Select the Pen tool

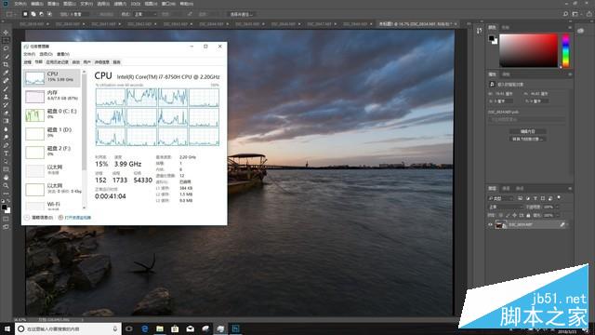pyautogui.click(x=6, y=145)
